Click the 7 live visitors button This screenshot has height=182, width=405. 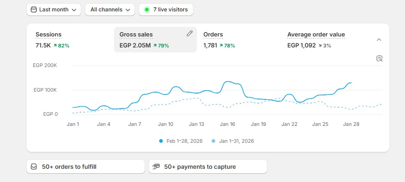click(166, 10)
